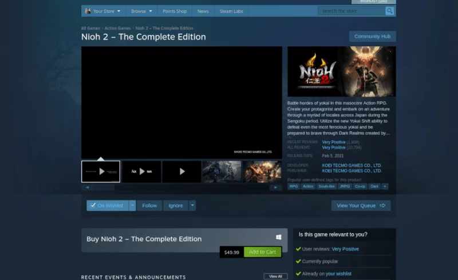Click Very Positive in relevance panel
This screenshot has height=280, width=458.
point(345,249)
